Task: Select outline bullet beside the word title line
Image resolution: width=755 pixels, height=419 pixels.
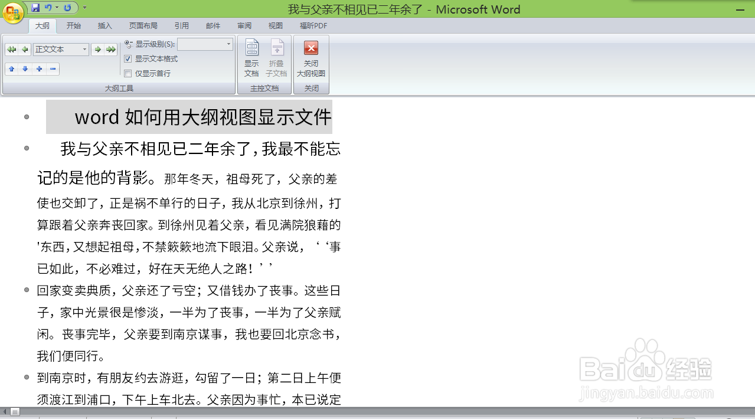Action: [27, 117]
